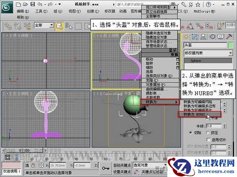Image resolution: width=237 pixels, height=177 pixels.
Task: Click the help question mark icon
Action: coord(209,4)
